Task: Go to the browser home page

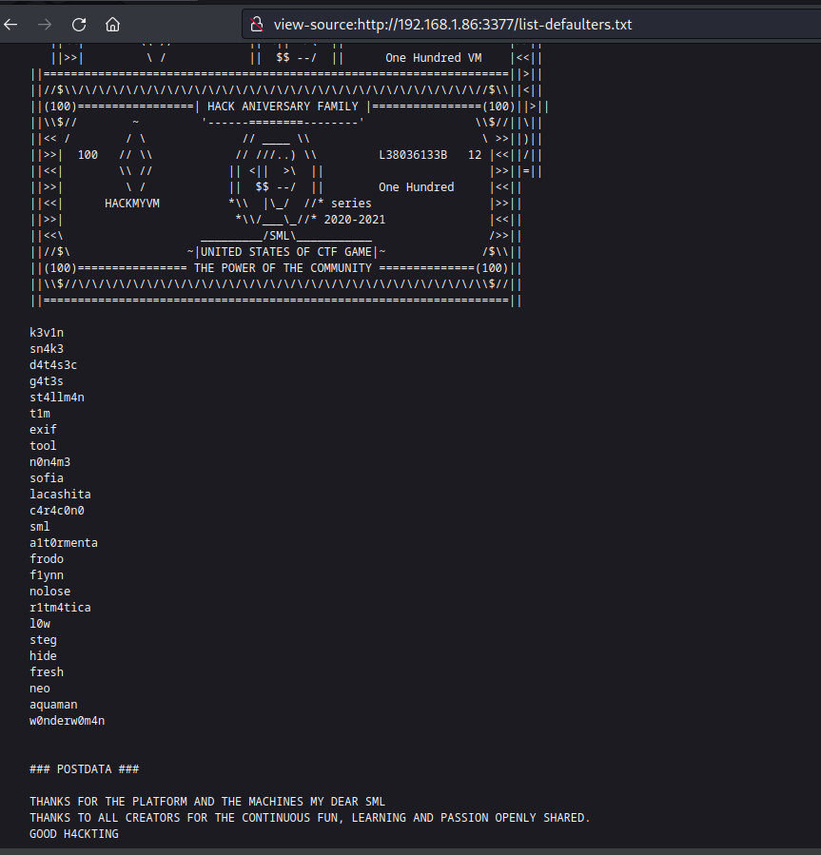Action: point(112,24)
